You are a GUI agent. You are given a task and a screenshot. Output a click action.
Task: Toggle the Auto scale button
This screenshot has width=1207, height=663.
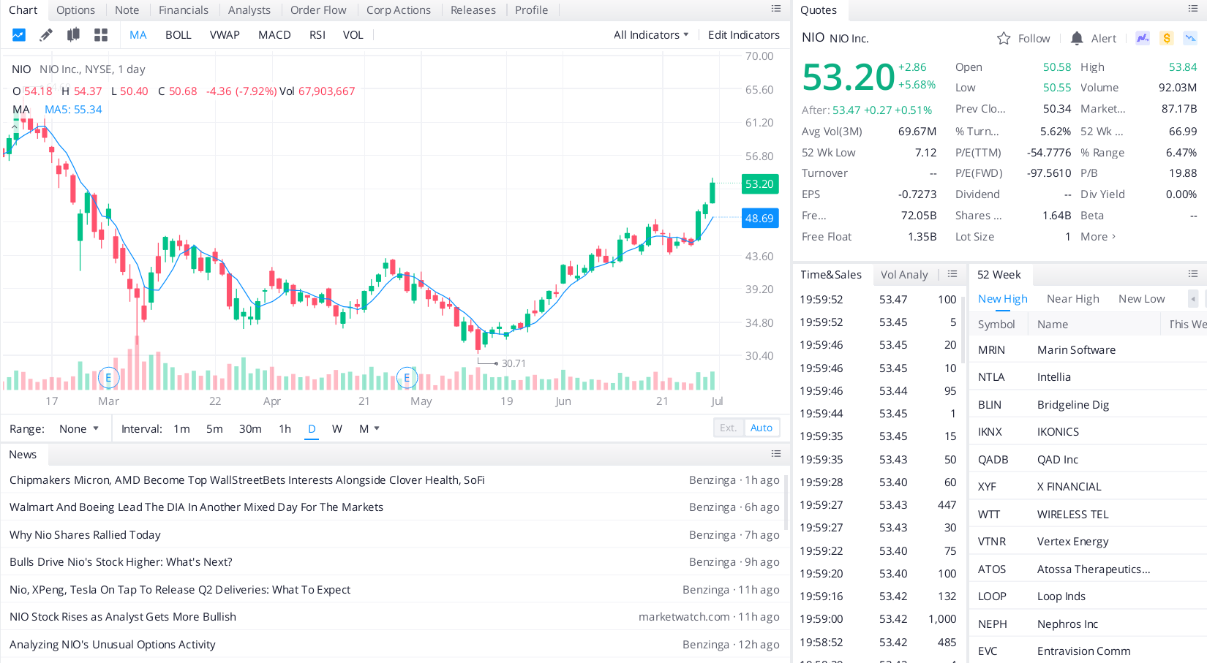[x=762, y=428]
